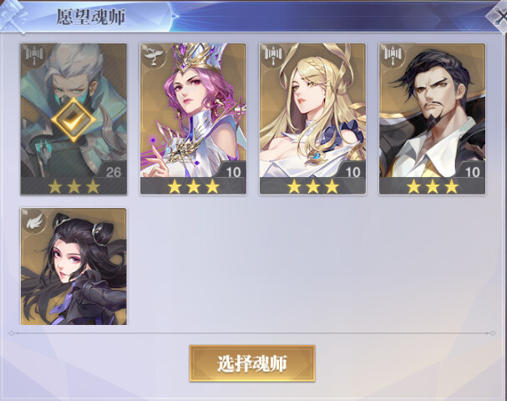The width and height of the screenshot is (507, 401).
Task: Click the three-star rating under the masked character
Action: 74,186
